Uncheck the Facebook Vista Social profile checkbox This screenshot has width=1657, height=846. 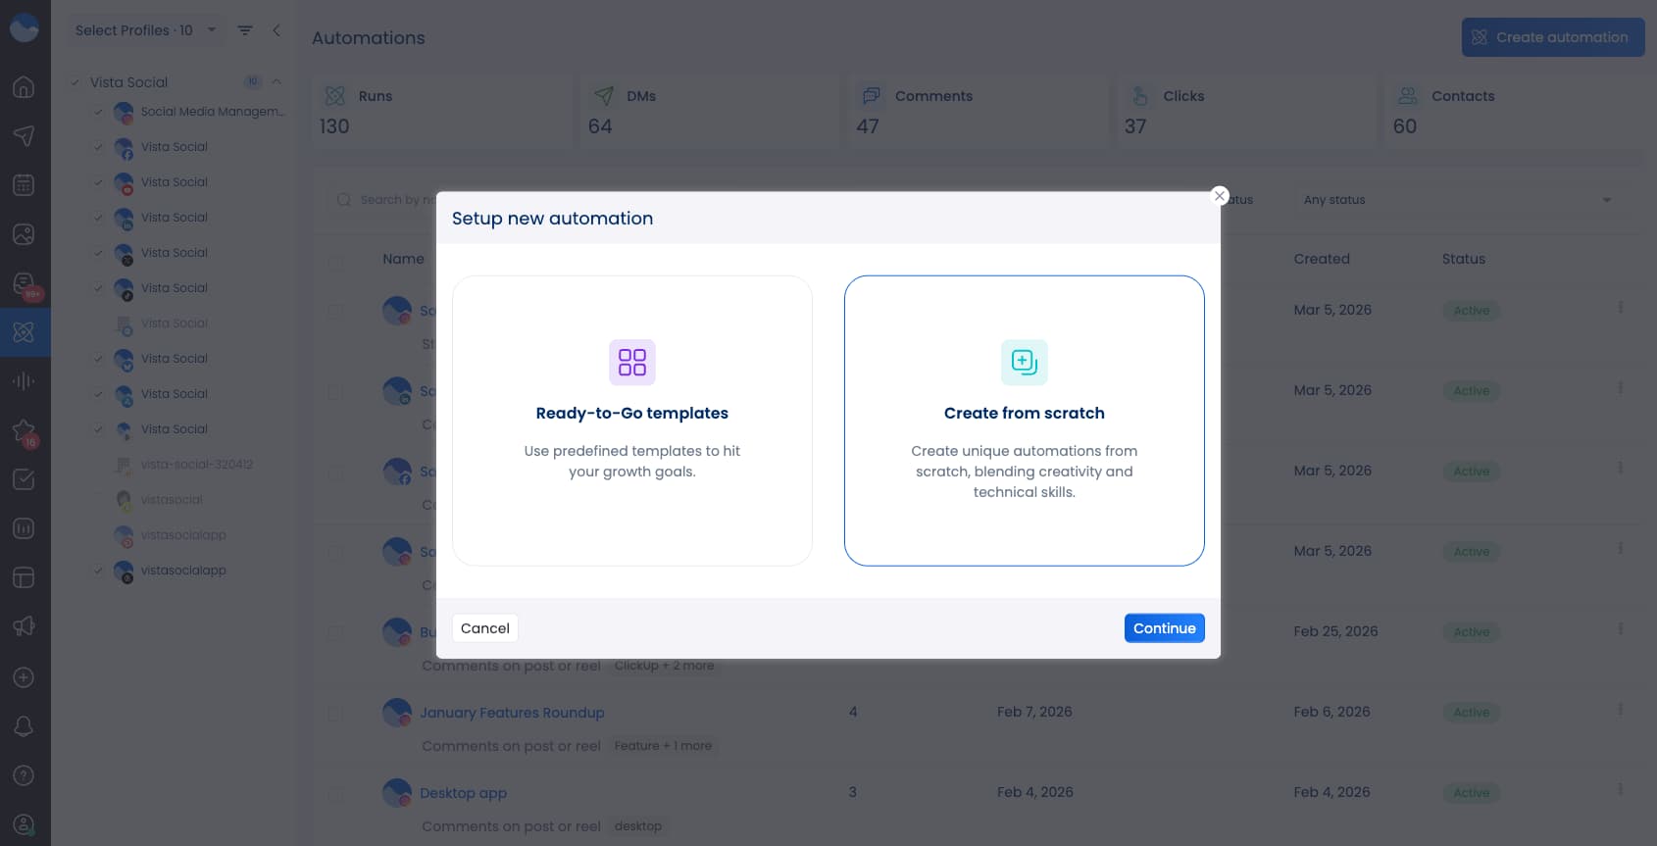pos(98,147)
